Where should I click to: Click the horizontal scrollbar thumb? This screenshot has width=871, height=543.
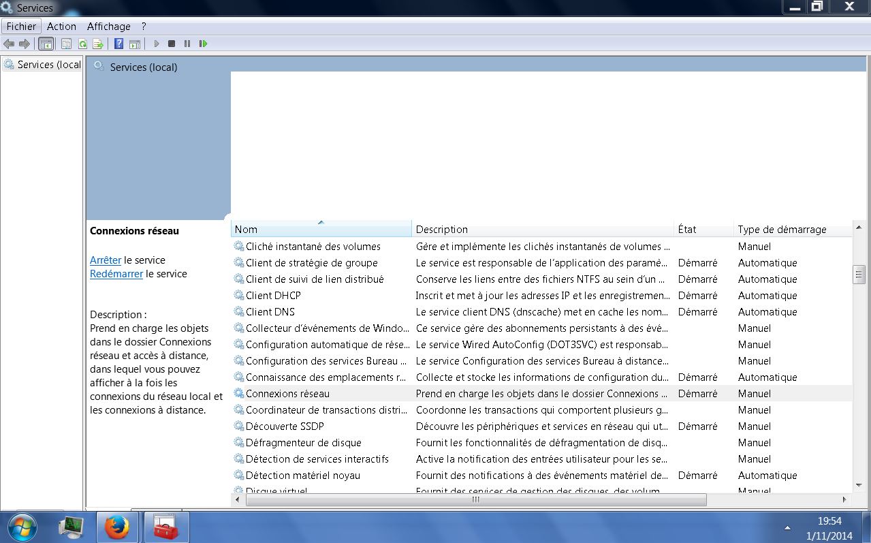click(476, 499)
